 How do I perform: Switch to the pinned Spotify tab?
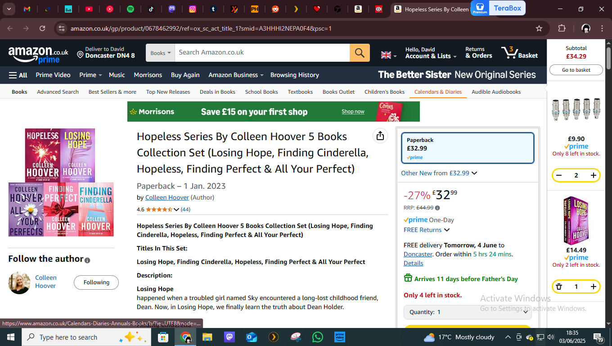(x=130, y=9)
